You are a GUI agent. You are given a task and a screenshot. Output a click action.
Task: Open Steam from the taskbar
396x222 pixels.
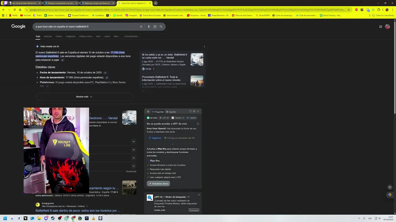[53, 218]
